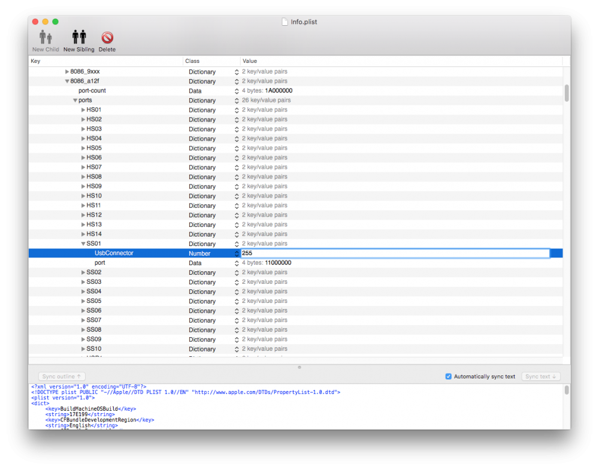
Task: Click the New Child toolbar icon
Action: (x=46, y=37)
